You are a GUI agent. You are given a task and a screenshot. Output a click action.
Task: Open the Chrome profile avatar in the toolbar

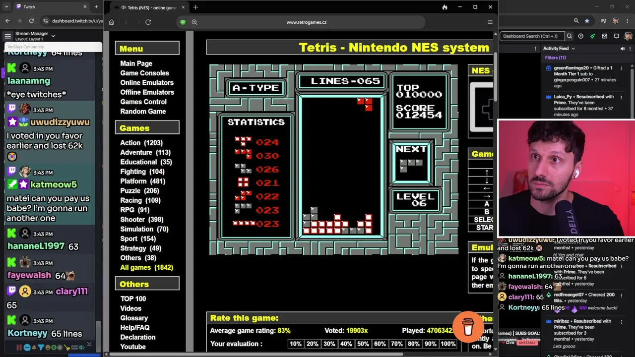click(616, 21)
